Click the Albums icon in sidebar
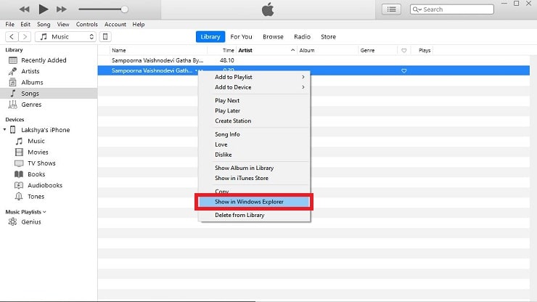537x302 pixels. (x=12, y=82)
